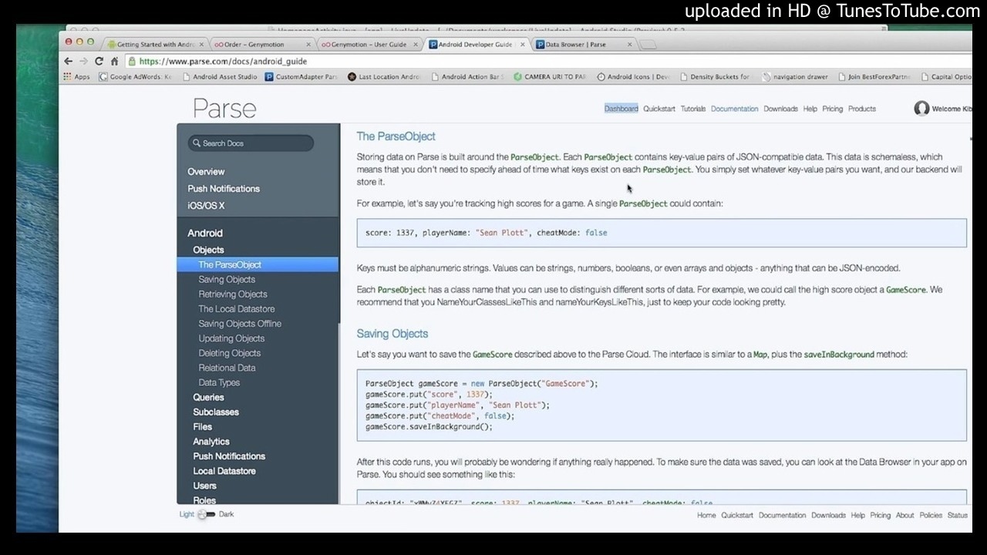Open Help in the header navigation
The image size is (987, 555).
(810, 109)
